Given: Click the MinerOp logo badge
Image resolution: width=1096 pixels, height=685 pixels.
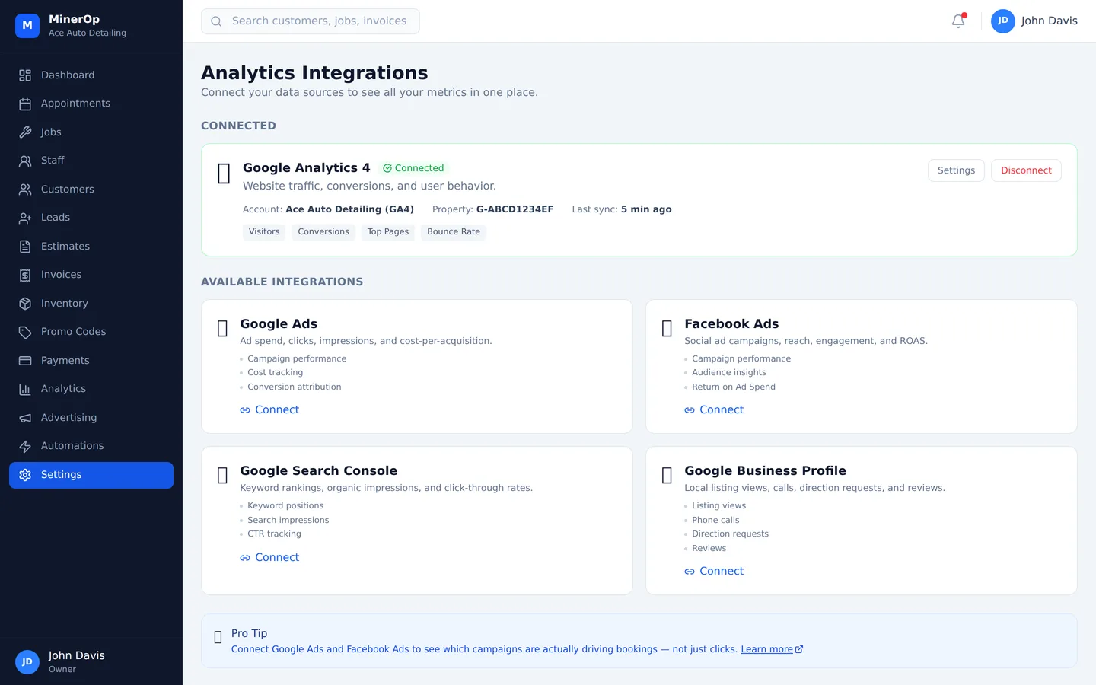Looking at the screenshot, I should tap(27, 25).
